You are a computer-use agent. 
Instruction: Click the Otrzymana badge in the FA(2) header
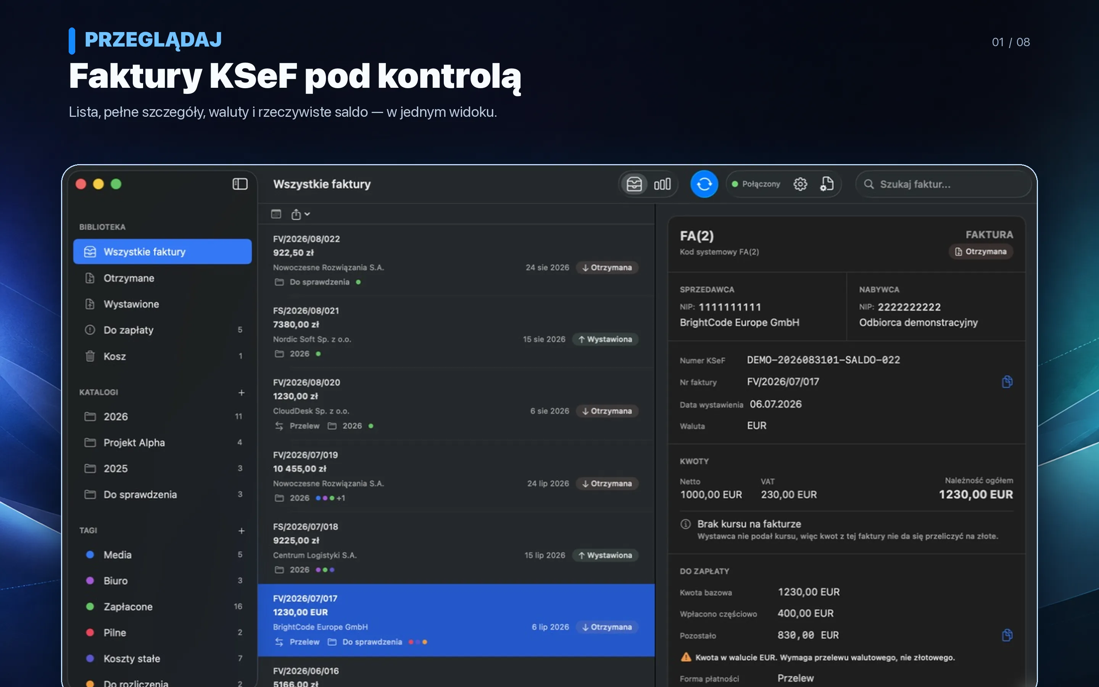980,252
